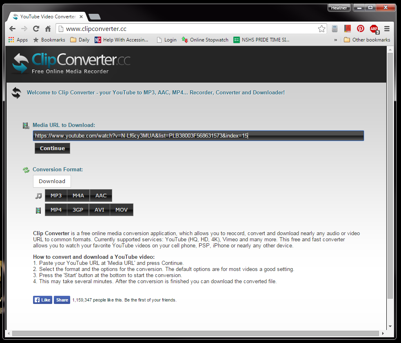
Task: Click the green Conversion Format arrows icon
Action: [x=26, y=170]
